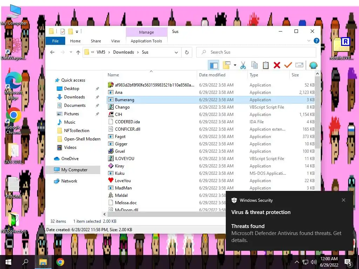Switch to the Share ribbon tab
This screenshot has width=359, height=269.
[x=96, y=41]
